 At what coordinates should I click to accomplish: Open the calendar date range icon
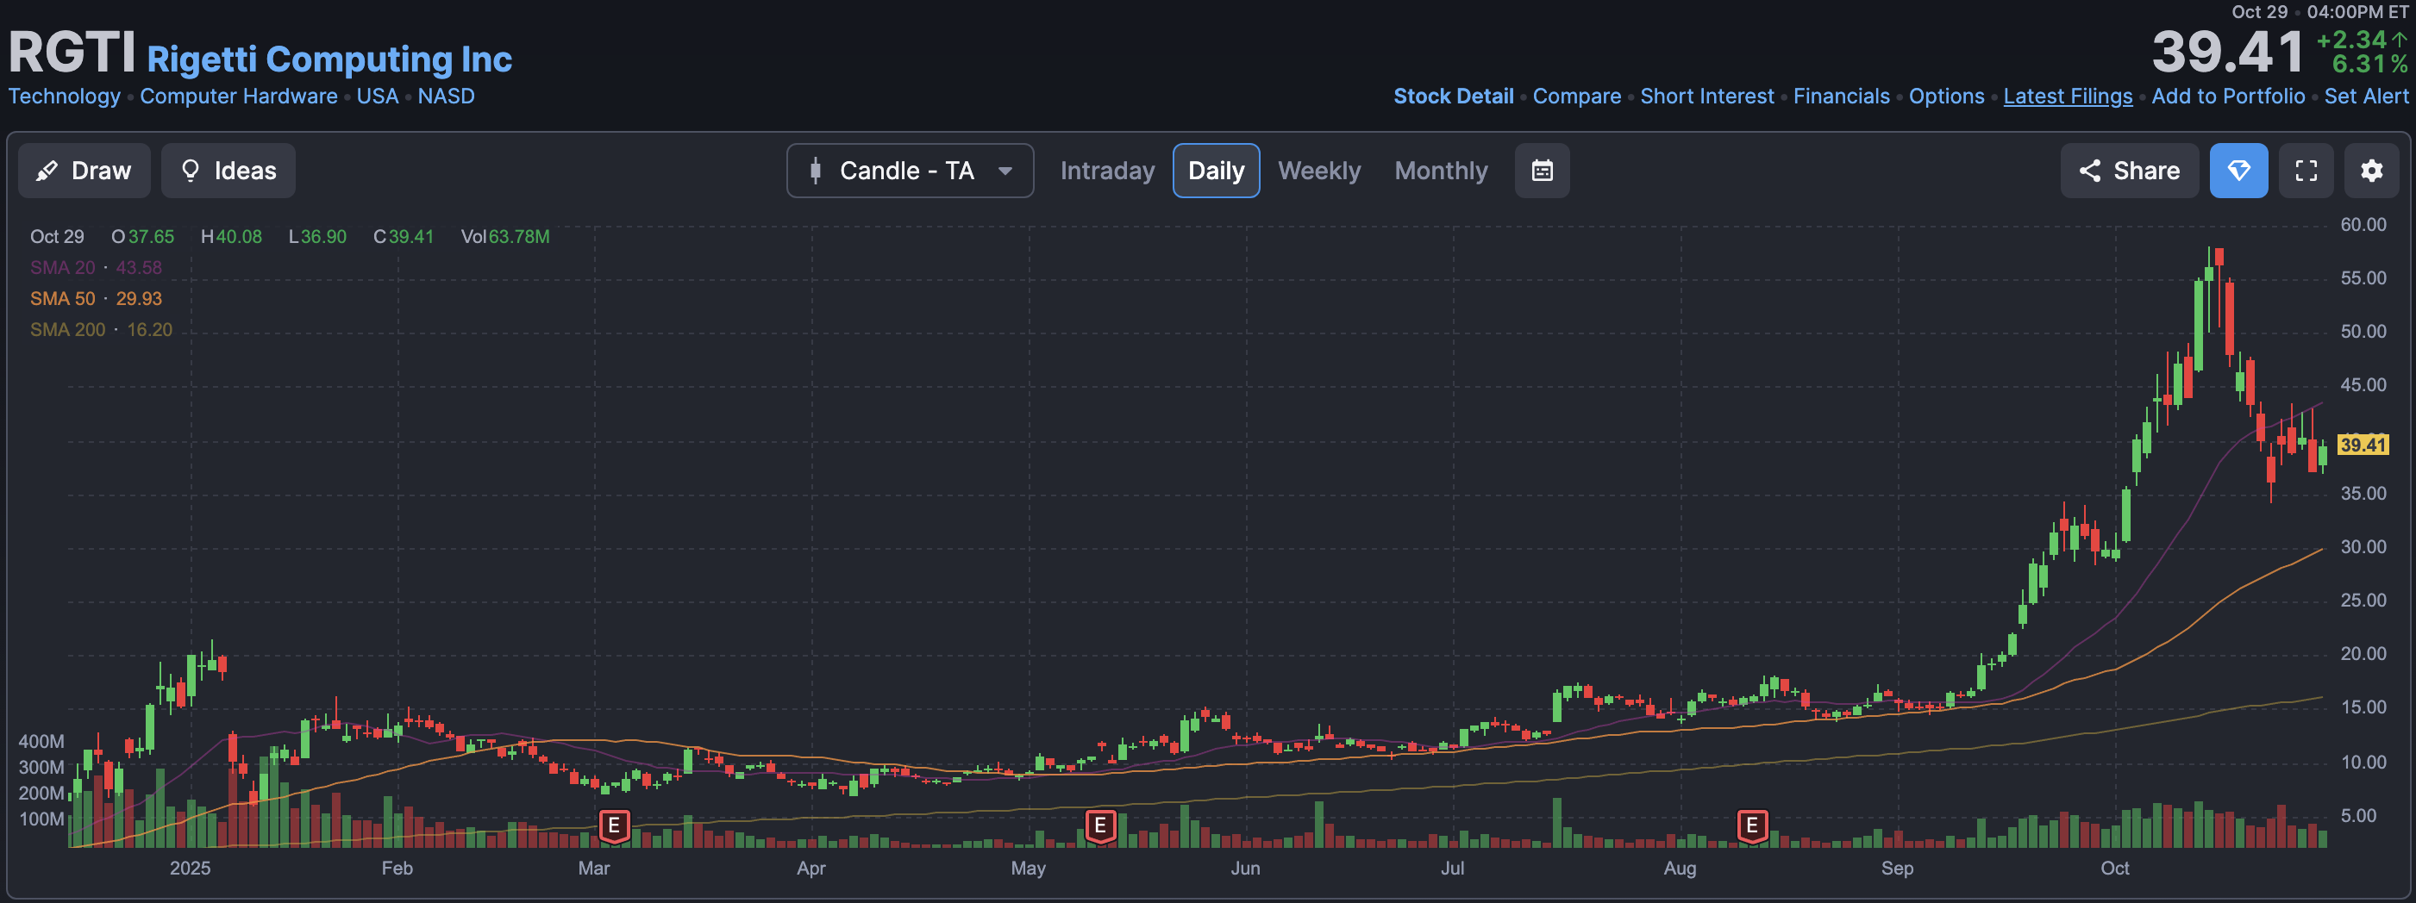1542,171
